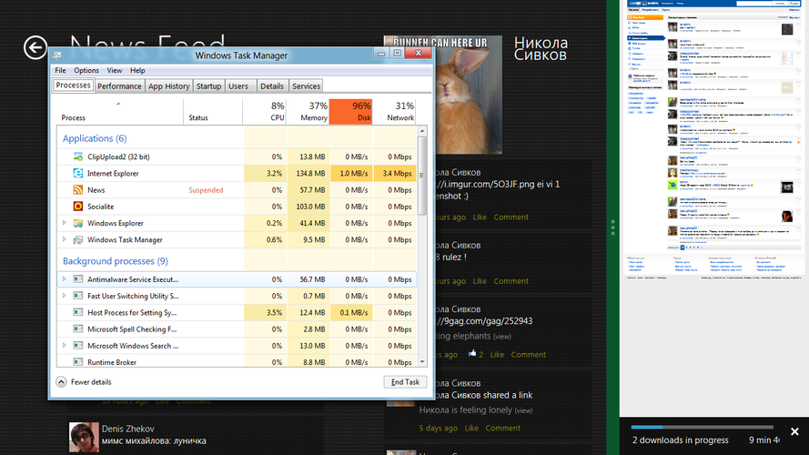Screen dimensions: 809x455
Task: Click the Microsoft Windows Search icon
Action: point(78,346)
